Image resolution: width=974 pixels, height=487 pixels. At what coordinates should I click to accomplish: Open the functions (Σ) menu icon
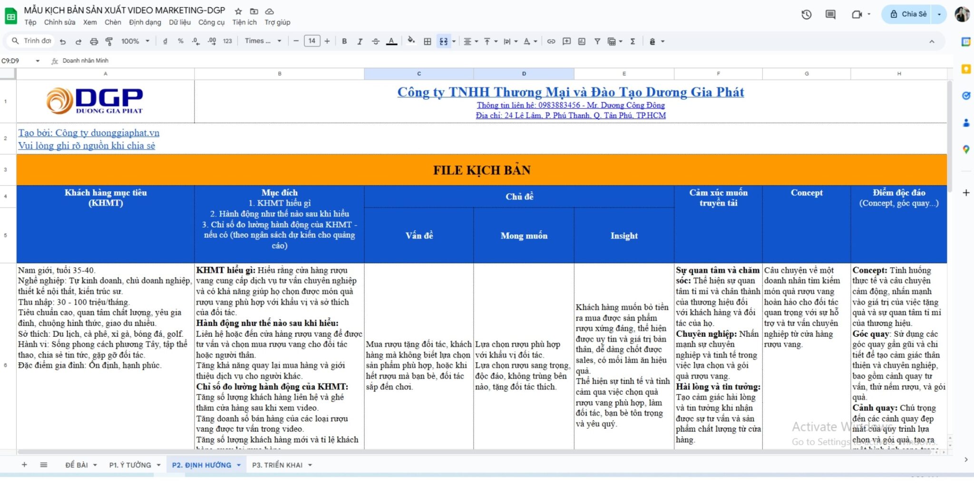pyautogui.click(x=633, y=41)
